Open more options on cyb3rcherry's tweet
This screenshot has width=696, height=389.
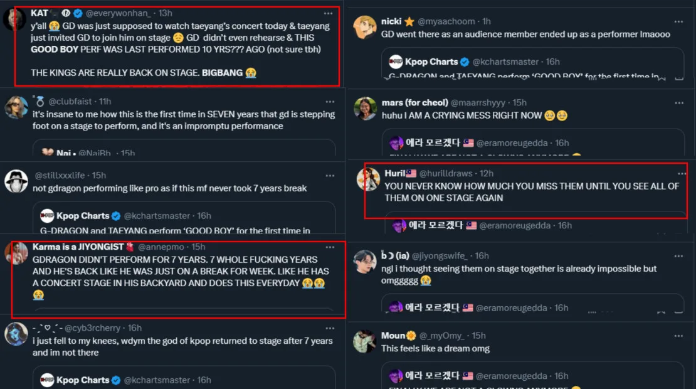[x=330, y=328]
